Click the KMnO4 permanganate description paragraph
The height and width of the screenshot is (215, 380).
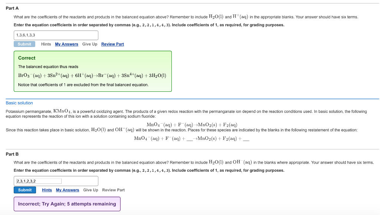[x=186, y=114]
